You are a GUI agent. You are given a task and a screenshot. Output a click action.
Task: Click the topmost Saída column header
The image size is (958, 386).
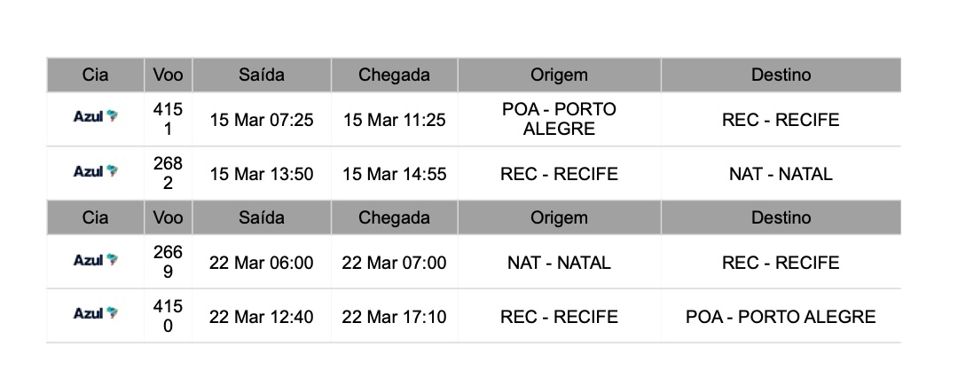pyautogui.click(x=262, y=75)
